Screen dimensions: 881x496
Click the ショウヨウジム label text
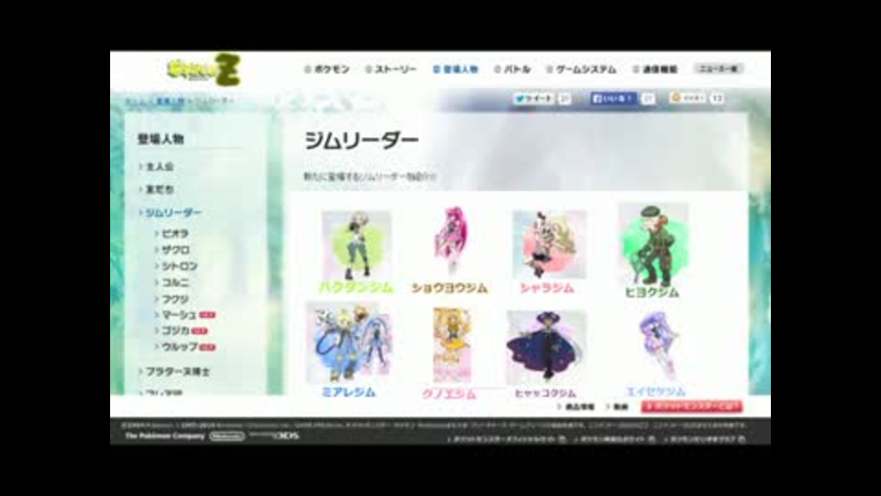(450, 287)
